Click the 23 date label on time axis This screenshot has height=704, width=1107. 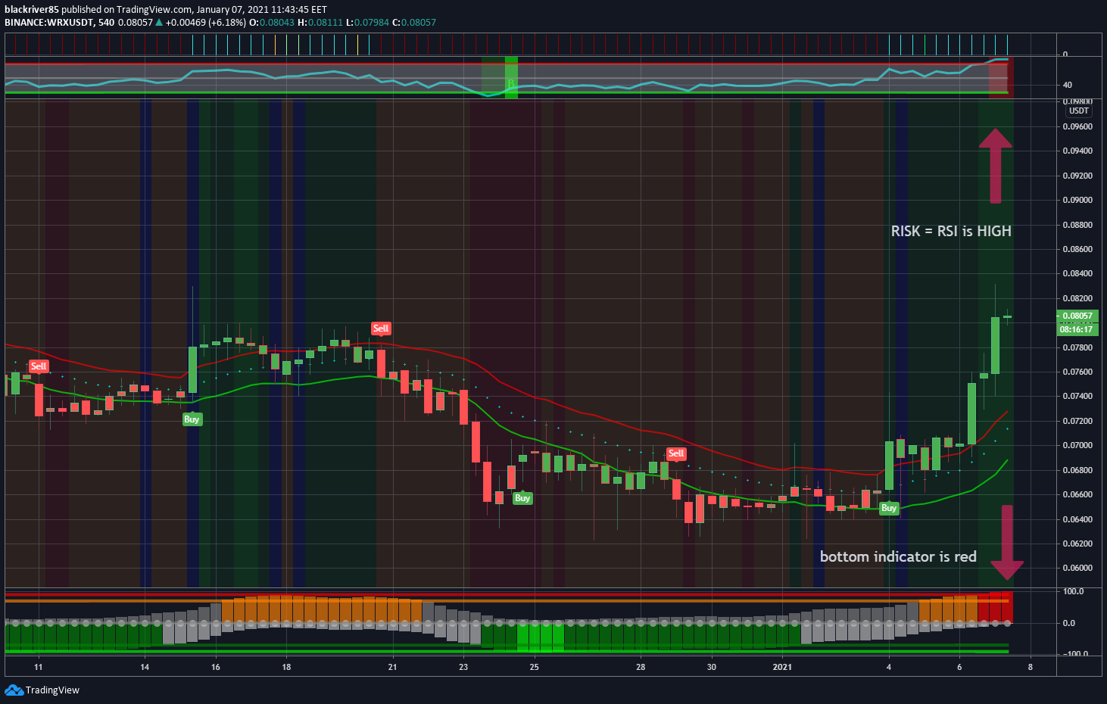[463, 667]
